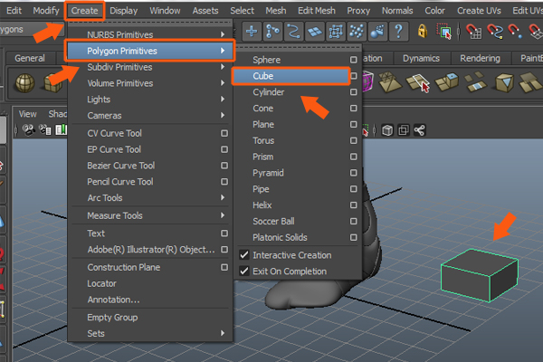Choose Locator from the Create menu

click(101, 283)
